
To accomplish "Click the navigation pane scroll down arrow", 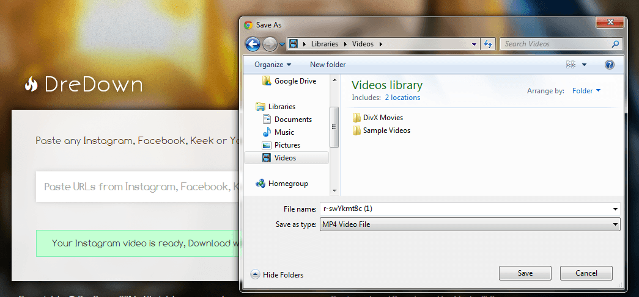I will pos(334,190).
